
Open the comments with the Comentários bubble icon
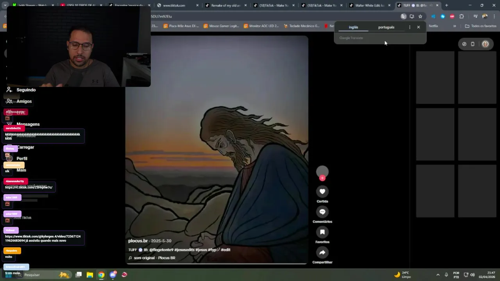(x=322, y=212)
